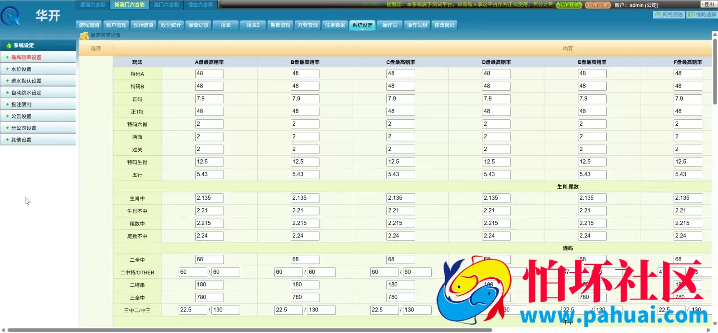Click the E盘 input for 生肖不中

pos(592,210)
